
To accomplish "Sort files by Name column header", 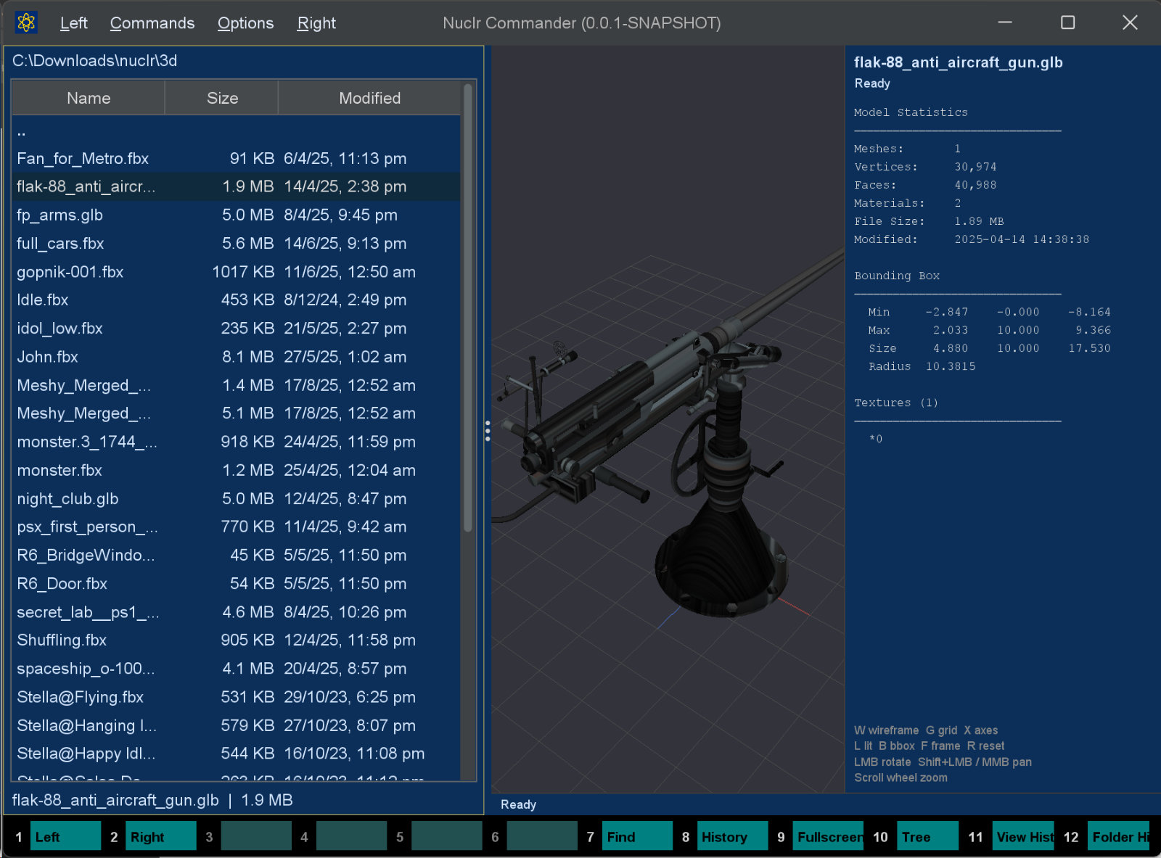I will (x=89, y=98).
